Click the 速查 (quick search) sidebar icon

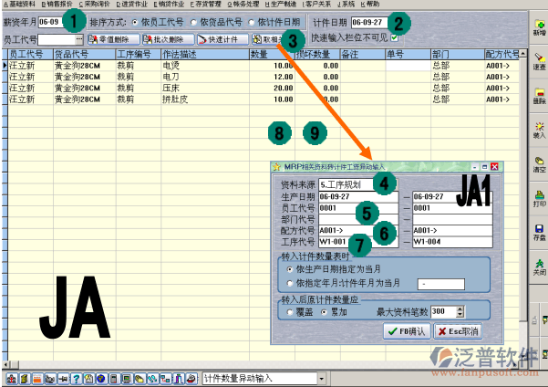pyautogui.click(x=539, y=60)
